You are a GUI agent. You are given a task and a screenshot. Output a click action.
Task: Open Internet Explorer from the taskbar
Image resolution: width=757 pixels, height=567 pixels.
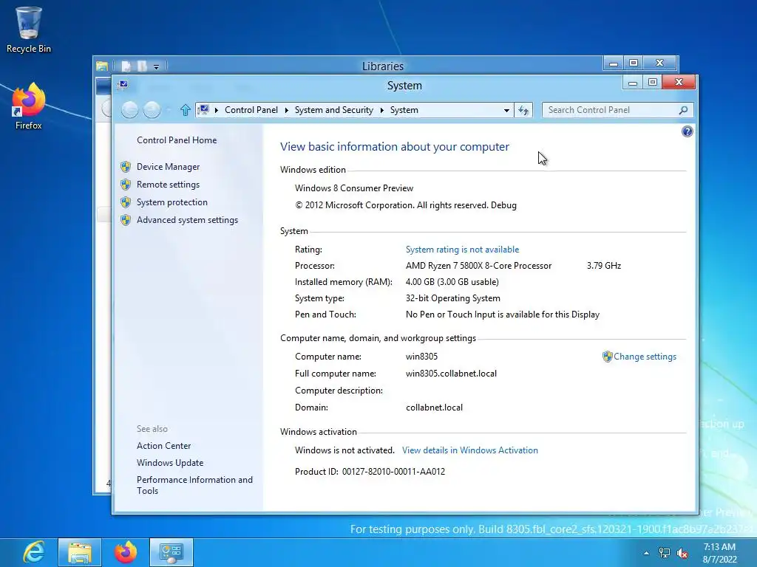(34, 552)
